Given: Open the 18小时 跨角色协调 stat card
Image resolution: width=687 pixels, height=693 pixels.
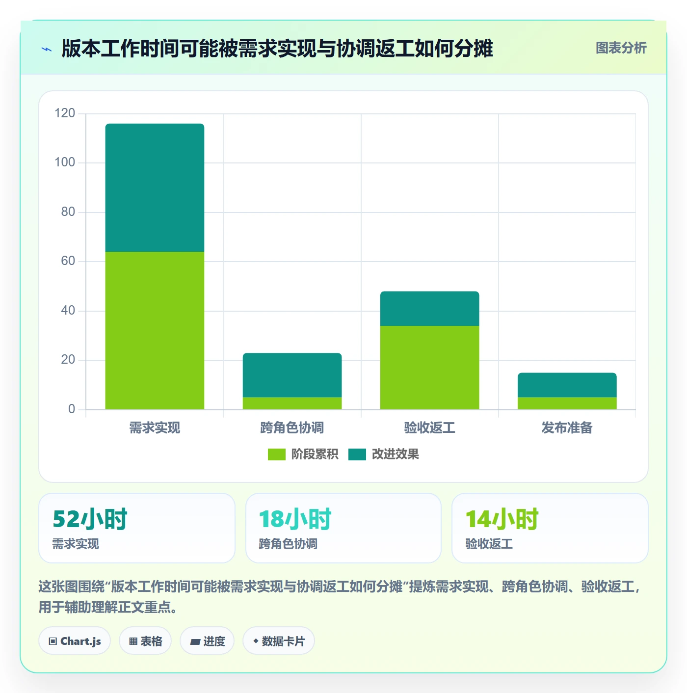Looking at the screenshot, I should pyautogui.click(x=343, y=528).
